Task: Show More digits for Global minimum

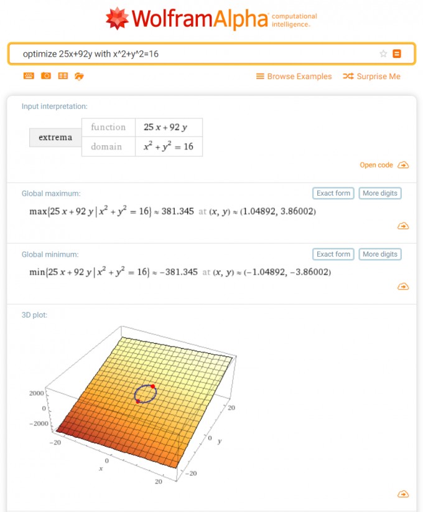Action: tap(380, 254)
